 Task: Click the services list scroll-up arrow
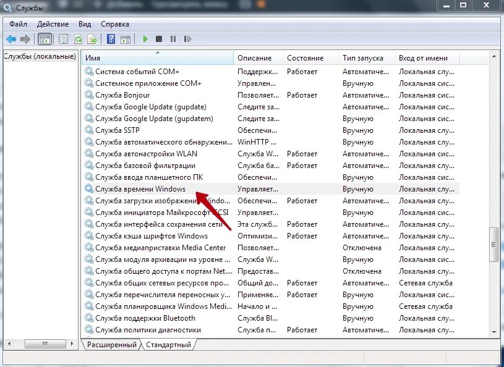[493, 57]
